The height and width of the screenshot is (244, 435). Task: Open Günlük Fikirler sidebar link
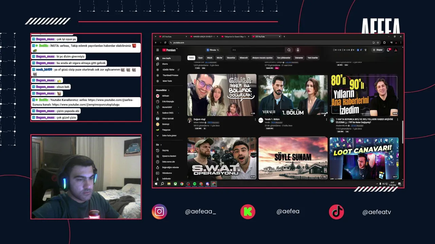click(x=168, y=70)
